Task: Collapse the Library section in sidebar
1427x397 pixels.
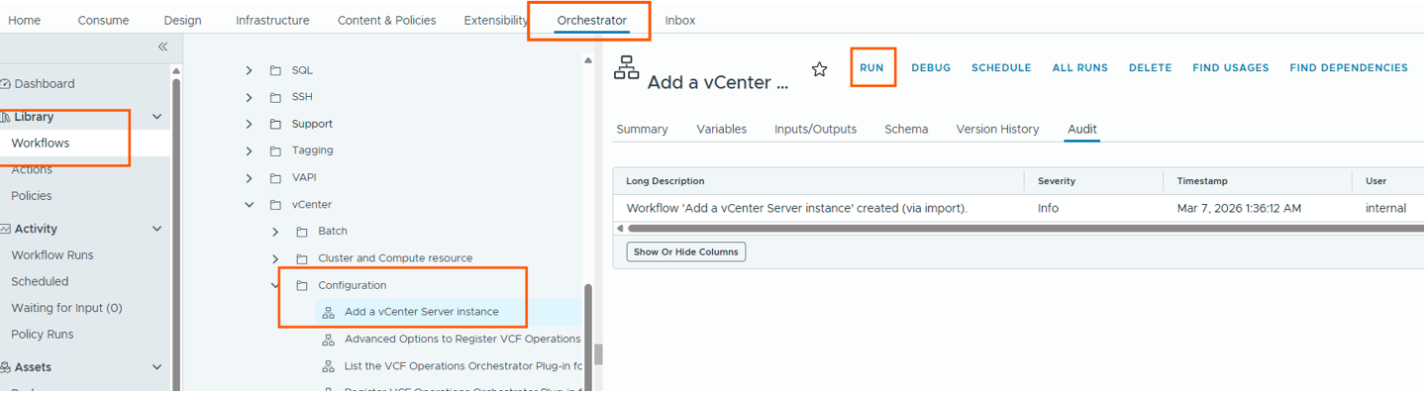Action: pos(156,117)
